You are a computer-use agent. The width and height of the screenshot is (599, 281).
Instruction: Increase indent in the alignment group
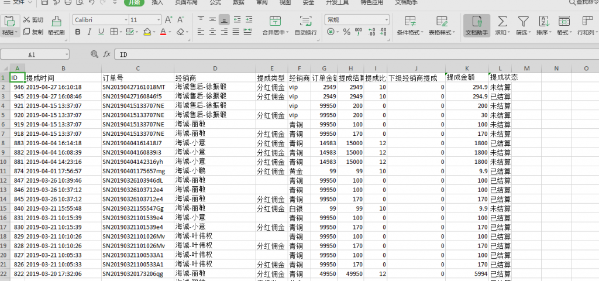pyautogui.click(x=249, y=19)
